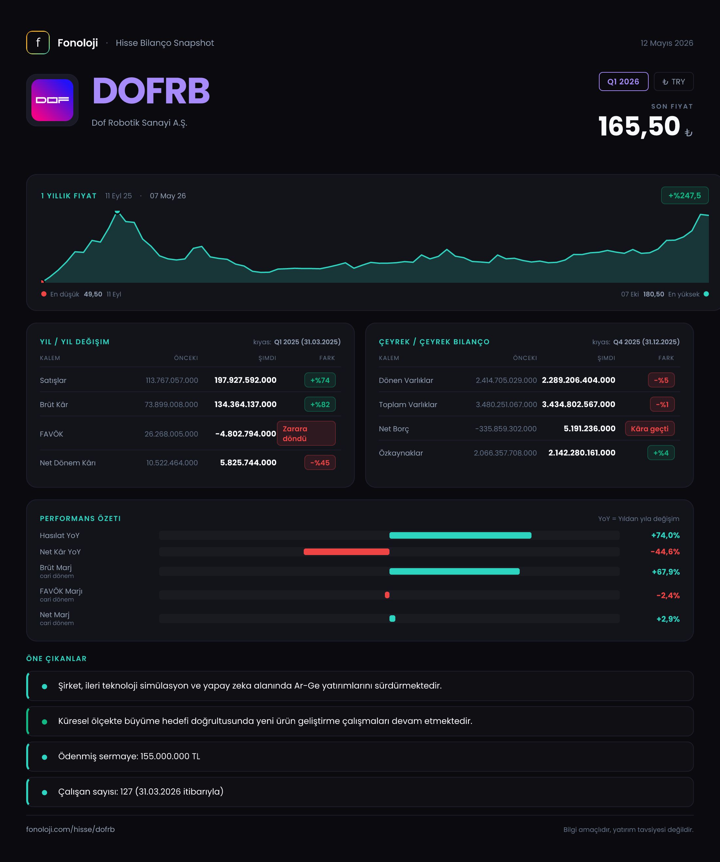This screenshot has height=862, width=720.
Task: Click the Ar-Ge yatırımları highlight card
Action: (x=360, y=686)
